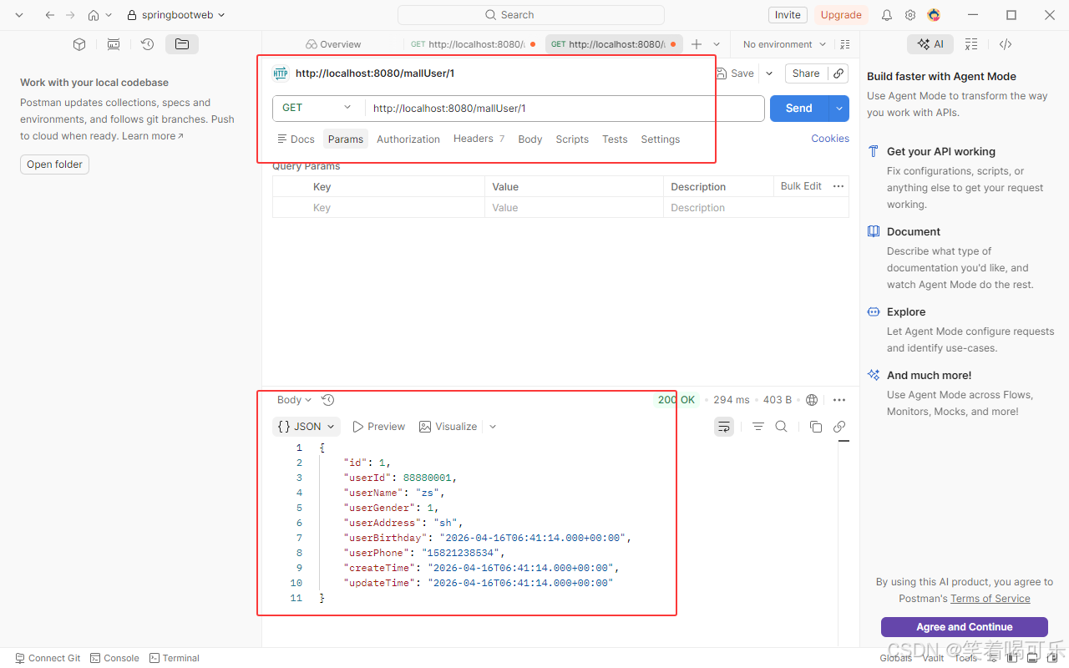The height and width of the screenshot is (668, 1069).
Task: Open the variables icon in the right panel
Action: [x=971, y=44]
